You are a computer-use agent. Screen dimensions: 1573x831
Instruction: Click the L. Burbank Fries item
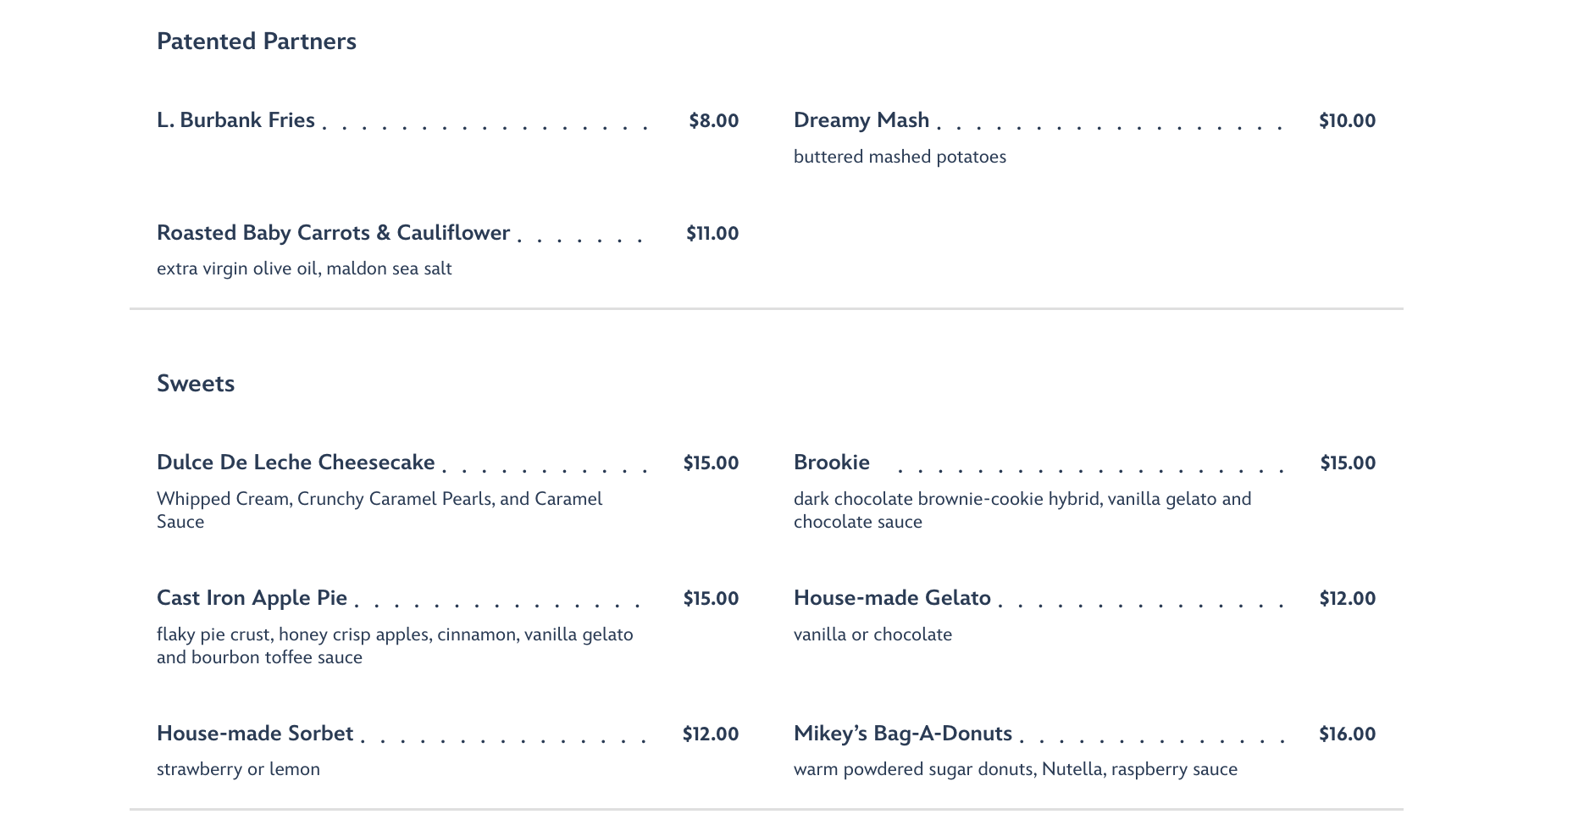235,120
